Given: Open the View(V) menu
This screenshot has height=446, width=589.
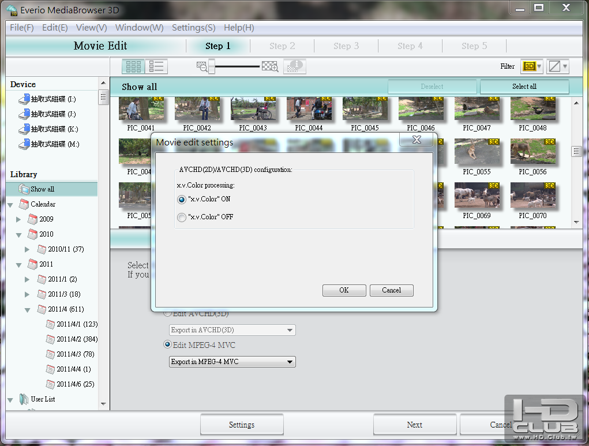Looking at the screenshot, I should (91, 28).
